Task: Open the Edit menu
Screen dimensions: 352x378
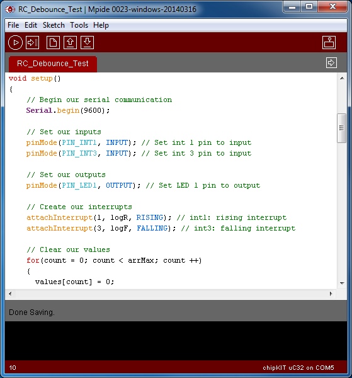Action: 31,25
